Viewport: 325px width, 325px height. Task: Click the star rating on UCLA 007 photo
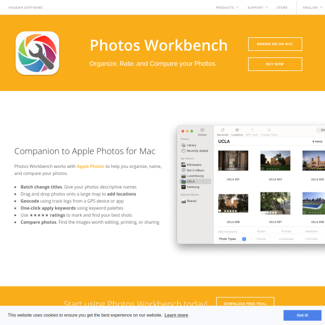(272, 213)
